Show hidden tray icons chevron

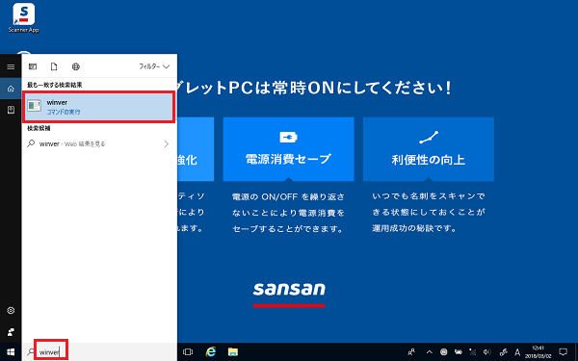point(429,352)
